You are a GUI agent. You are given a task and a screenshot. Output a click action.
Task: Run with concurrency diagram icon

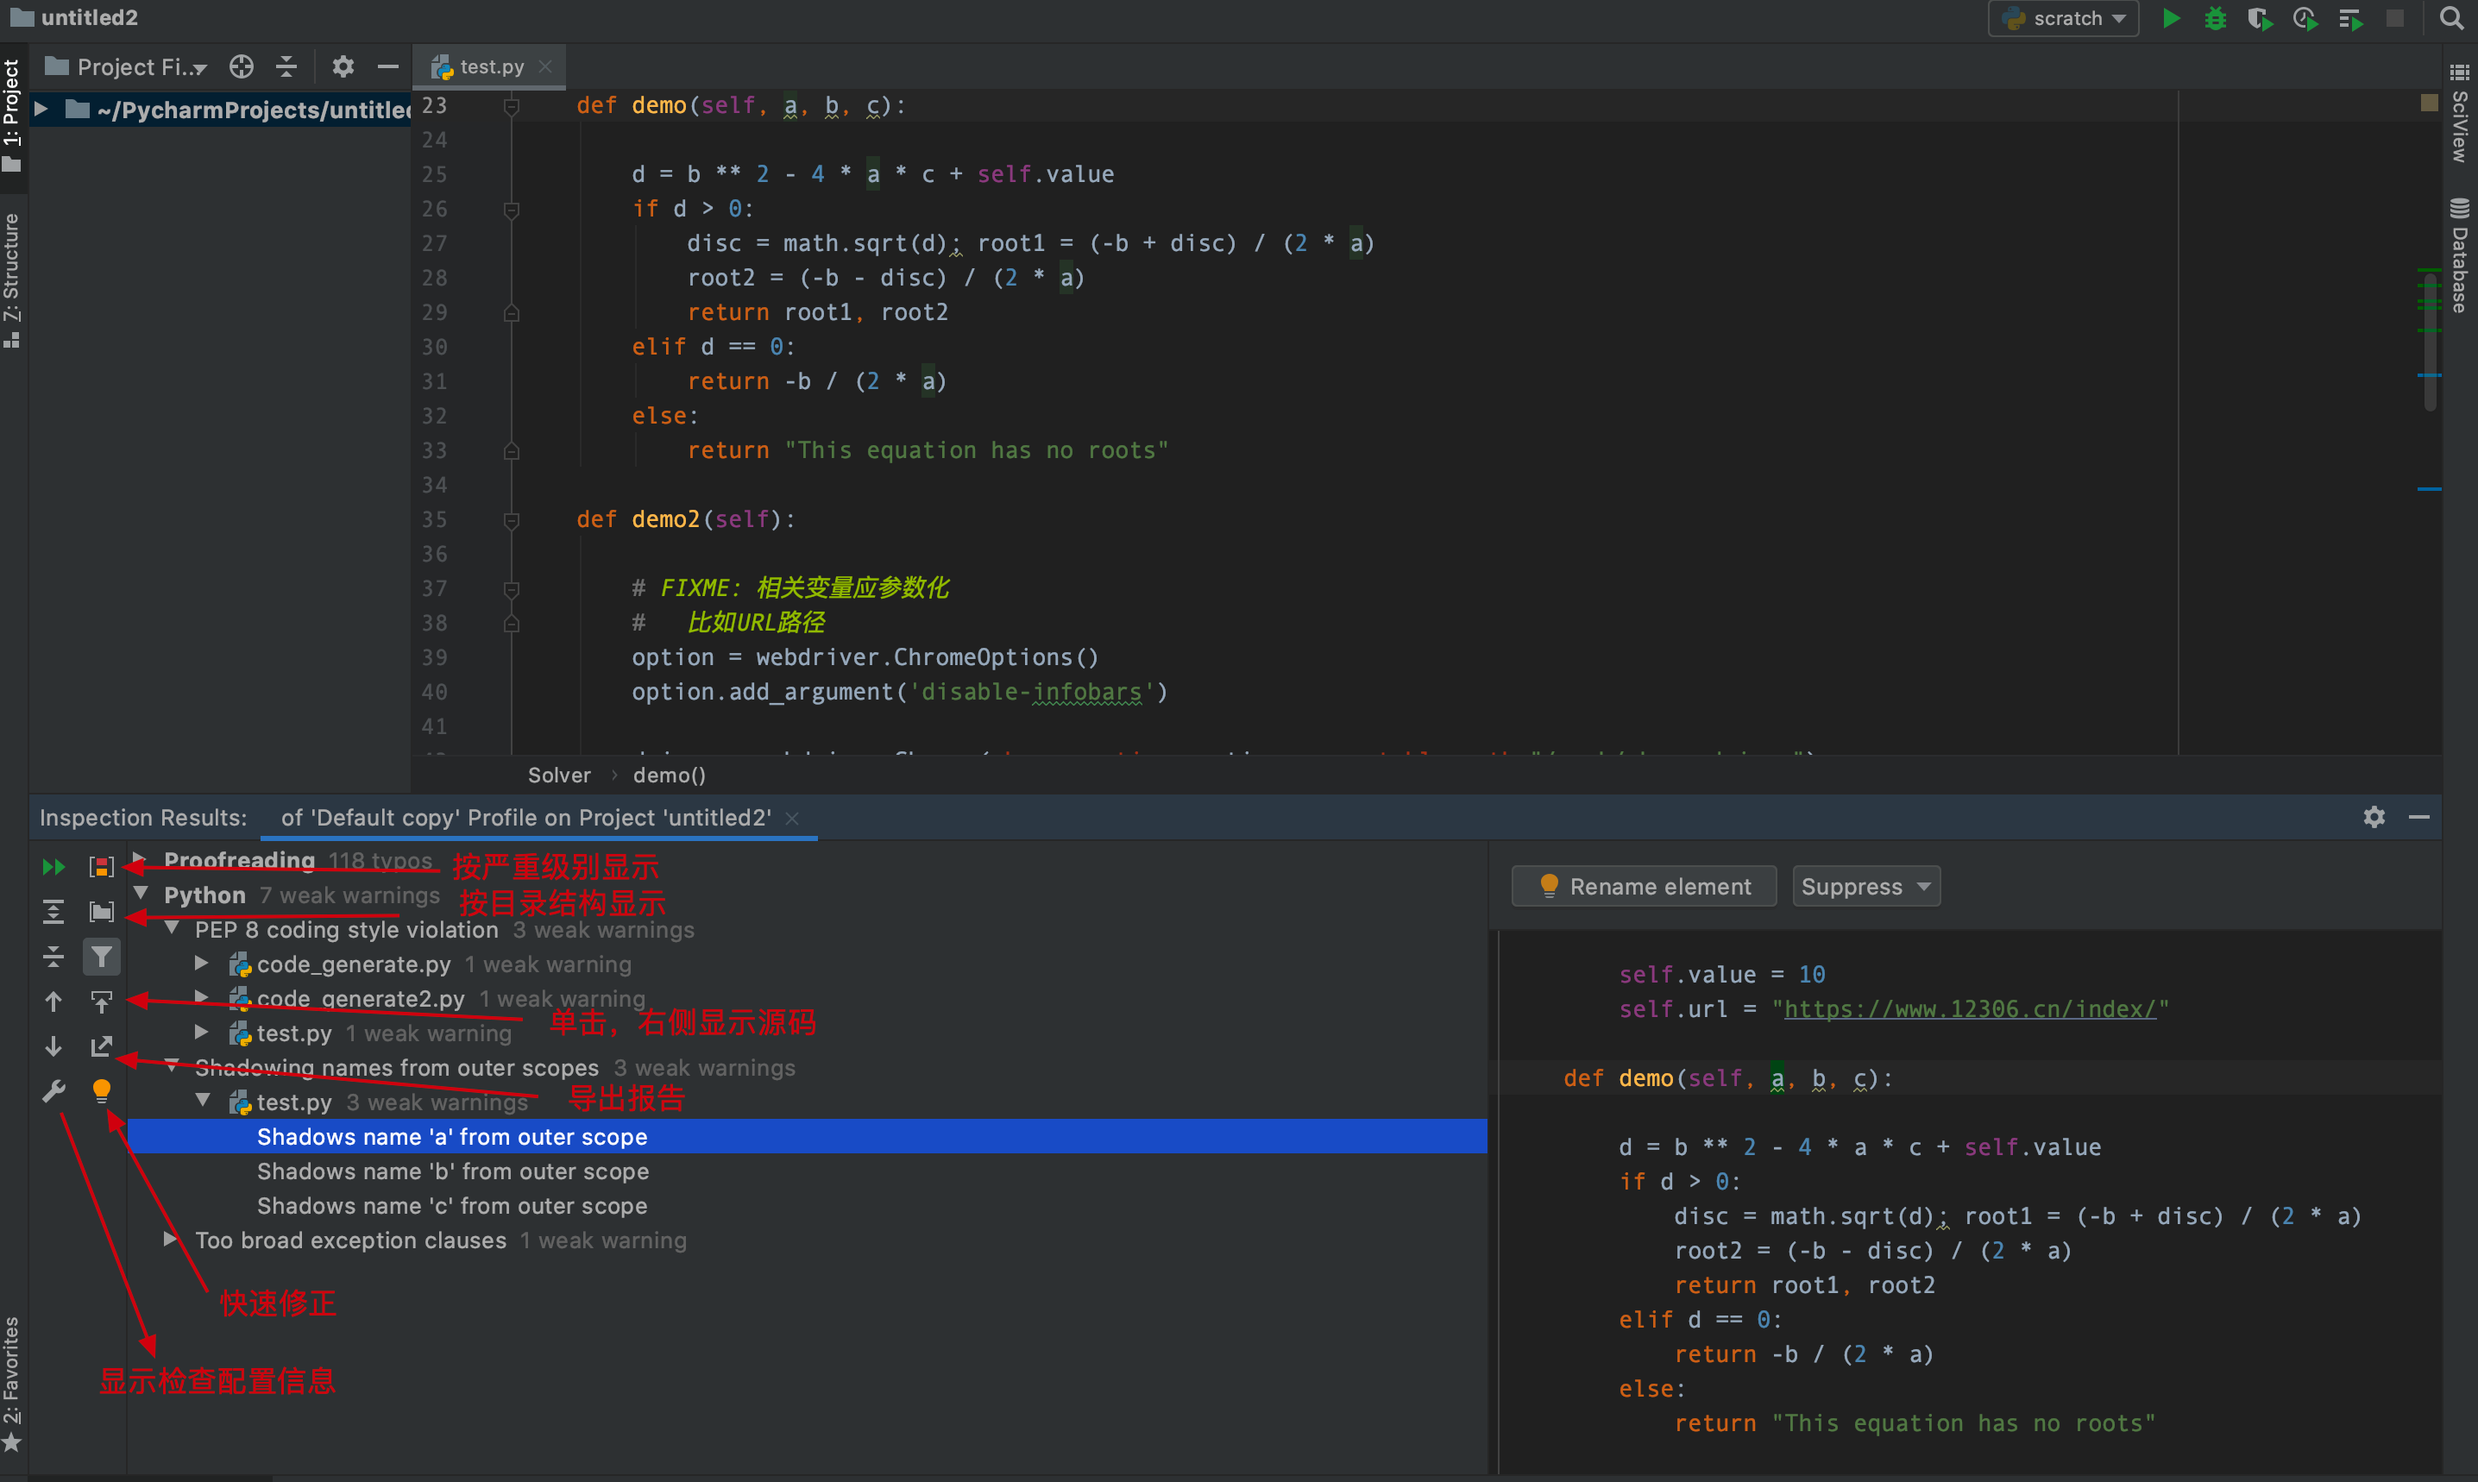[2350, 18]
